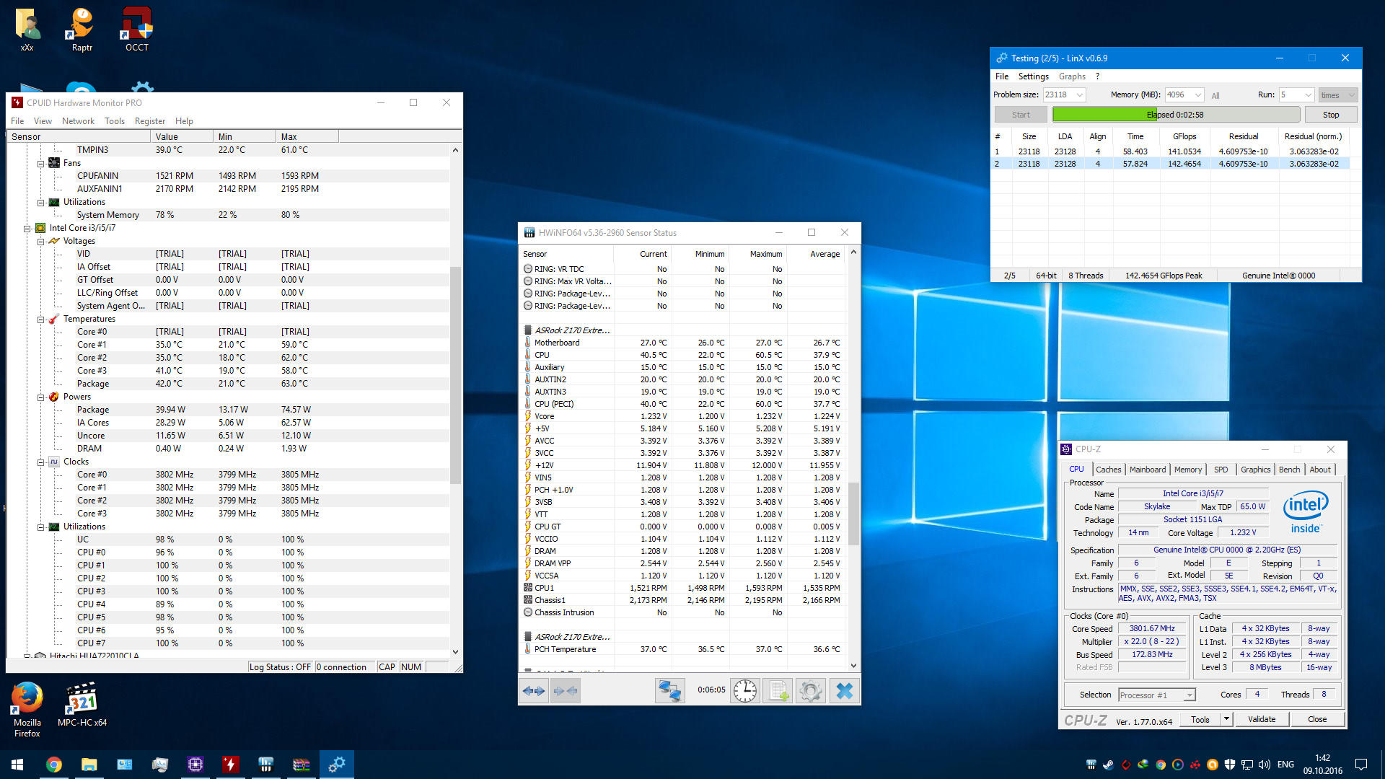Viewport: 1385px width, 779px height.
Task: Click Chrome icon in taskbar
Action: pos(54,765)
